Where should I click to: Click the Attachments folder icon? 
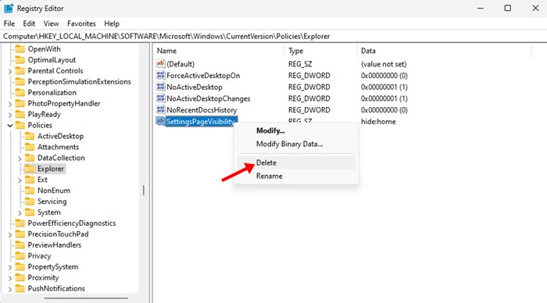click(x=30, y=147)
